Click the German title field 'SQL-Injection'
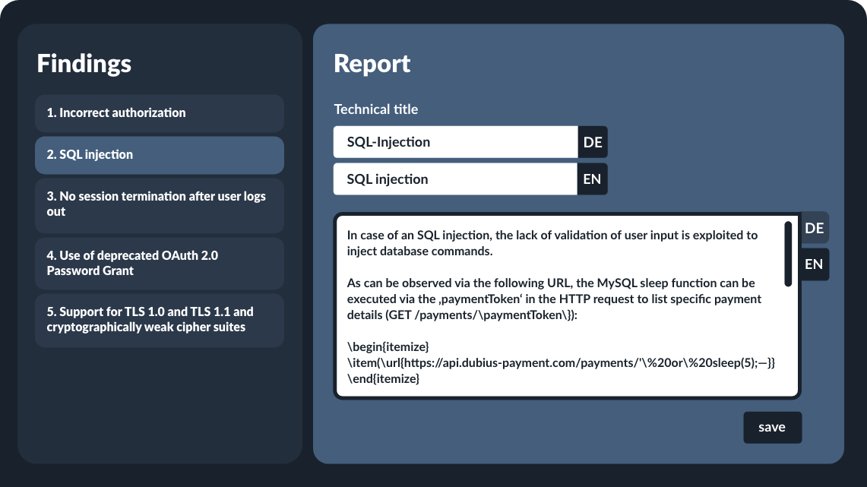Screen dimensions: 867x487 pos(455,142)
